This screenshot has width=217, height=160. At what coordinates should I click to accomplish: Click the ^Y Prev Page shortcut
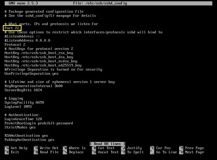coord(191,148)
